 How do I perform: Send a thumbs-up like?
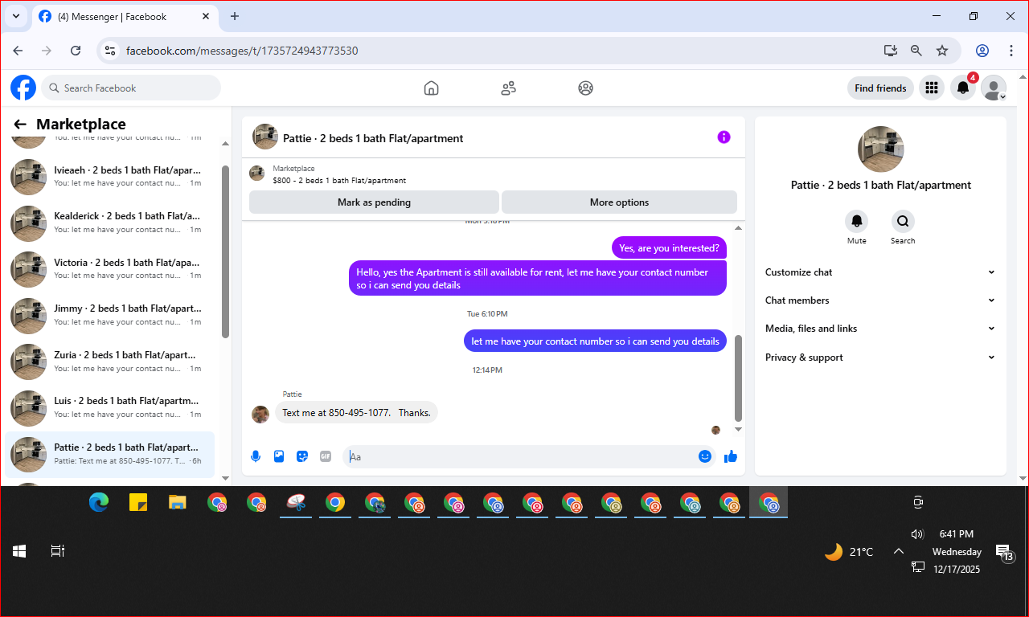731,456
